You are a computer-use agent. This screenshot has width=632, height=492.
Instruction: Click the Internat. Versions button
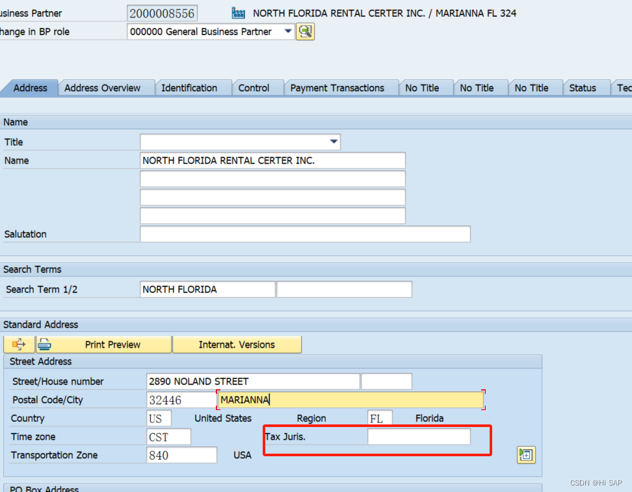237,344
